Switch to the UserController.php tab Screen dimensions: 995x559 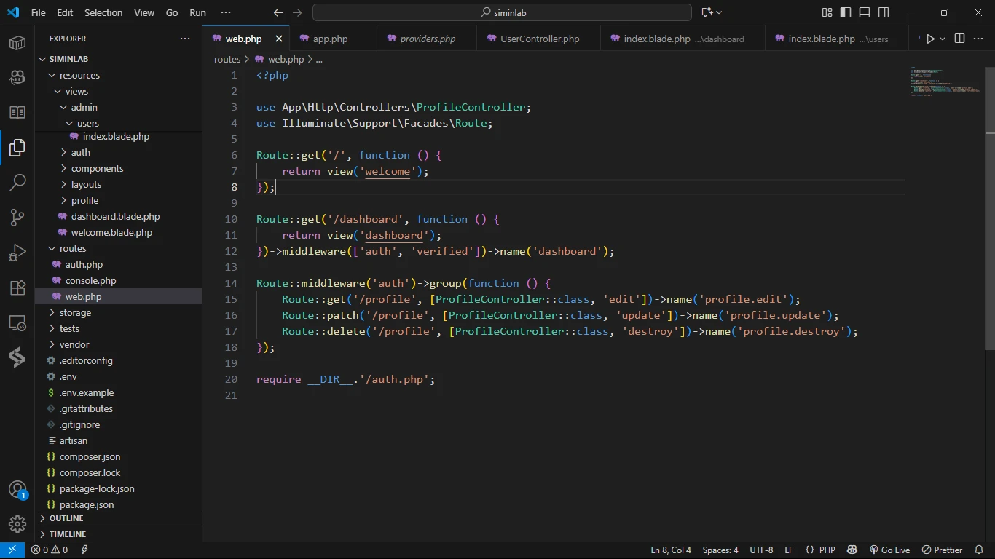click(539, 39)
